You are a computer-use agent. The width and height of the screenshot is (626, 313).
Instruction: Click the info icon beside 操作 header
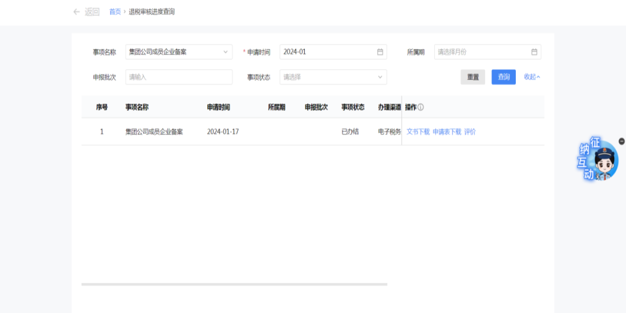[421, 107]
